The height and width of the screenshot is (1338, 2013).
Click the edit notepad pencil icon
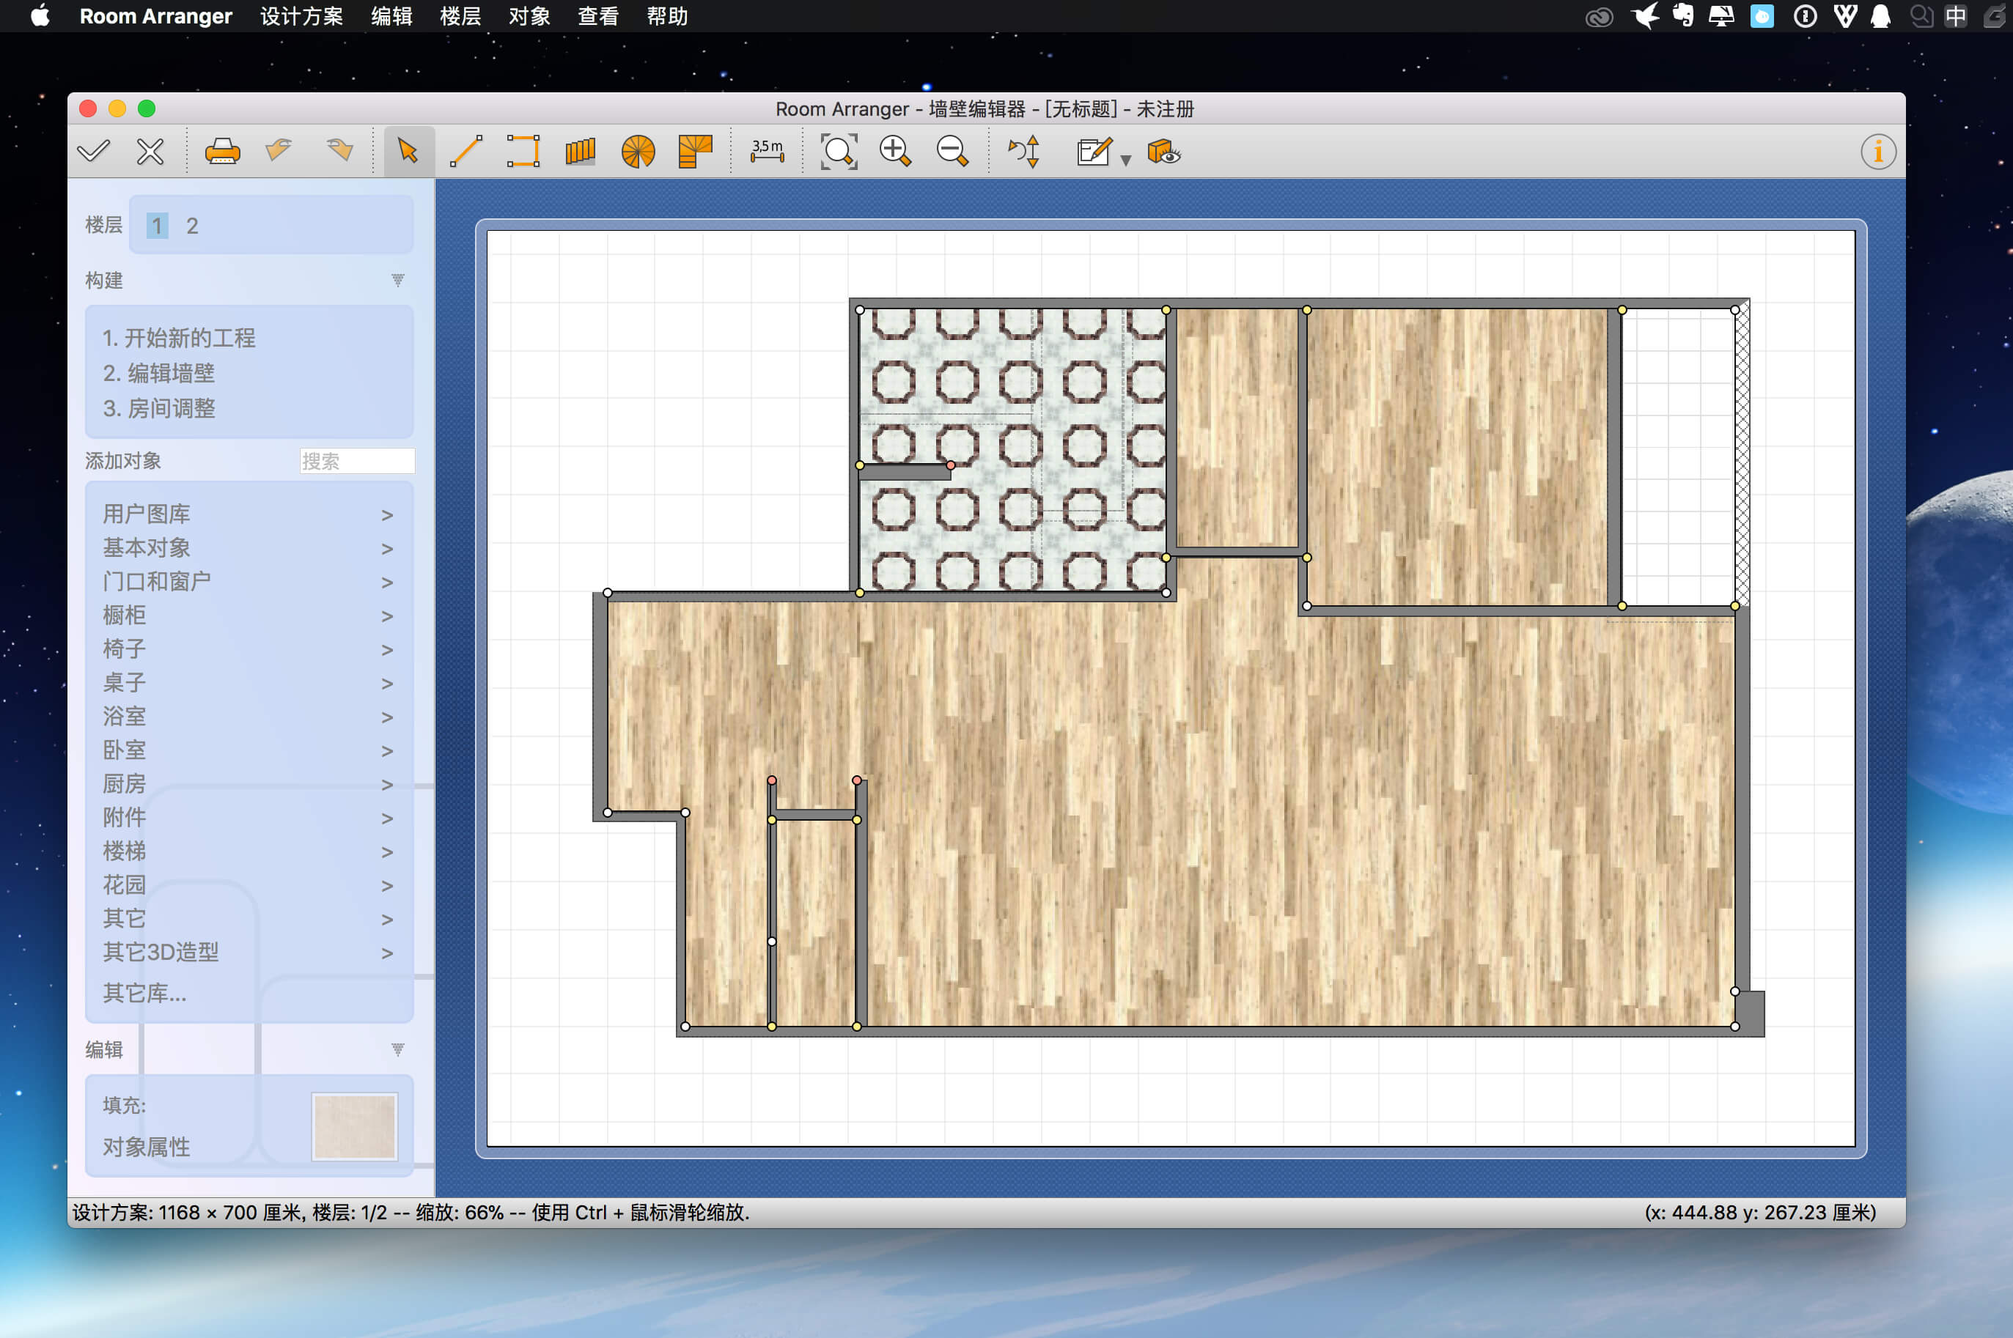pos(1094,152)
